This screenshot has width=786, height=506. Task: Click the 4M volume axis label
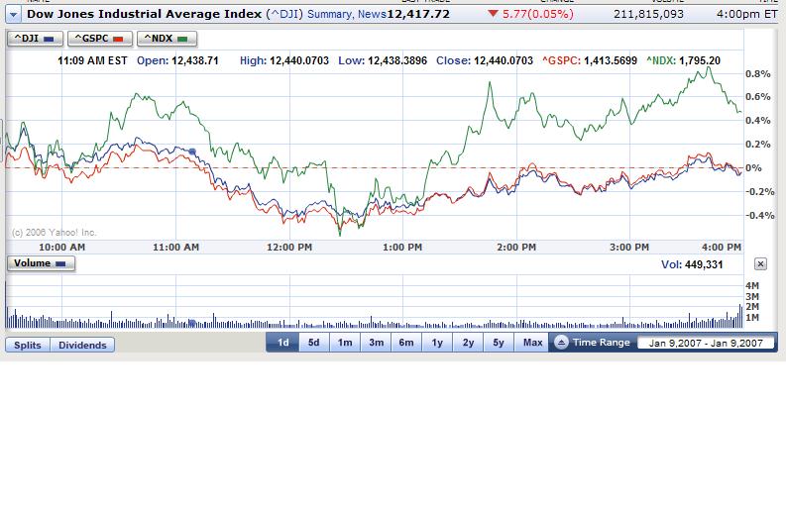752,285
